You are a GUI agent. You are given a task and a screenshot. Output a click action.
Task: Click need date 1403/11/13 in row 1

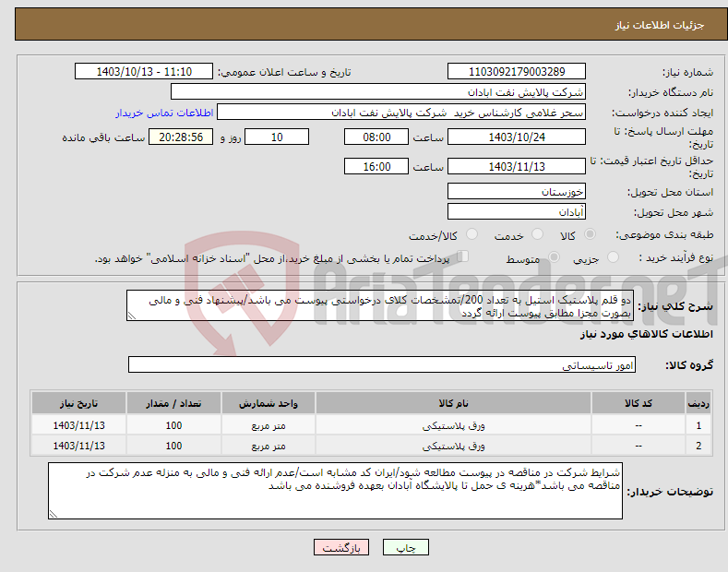(x=79, y=425)
